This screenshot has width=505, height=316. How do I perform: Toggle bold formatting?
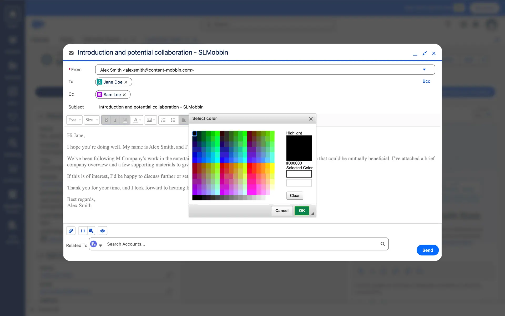click(106, 120)
